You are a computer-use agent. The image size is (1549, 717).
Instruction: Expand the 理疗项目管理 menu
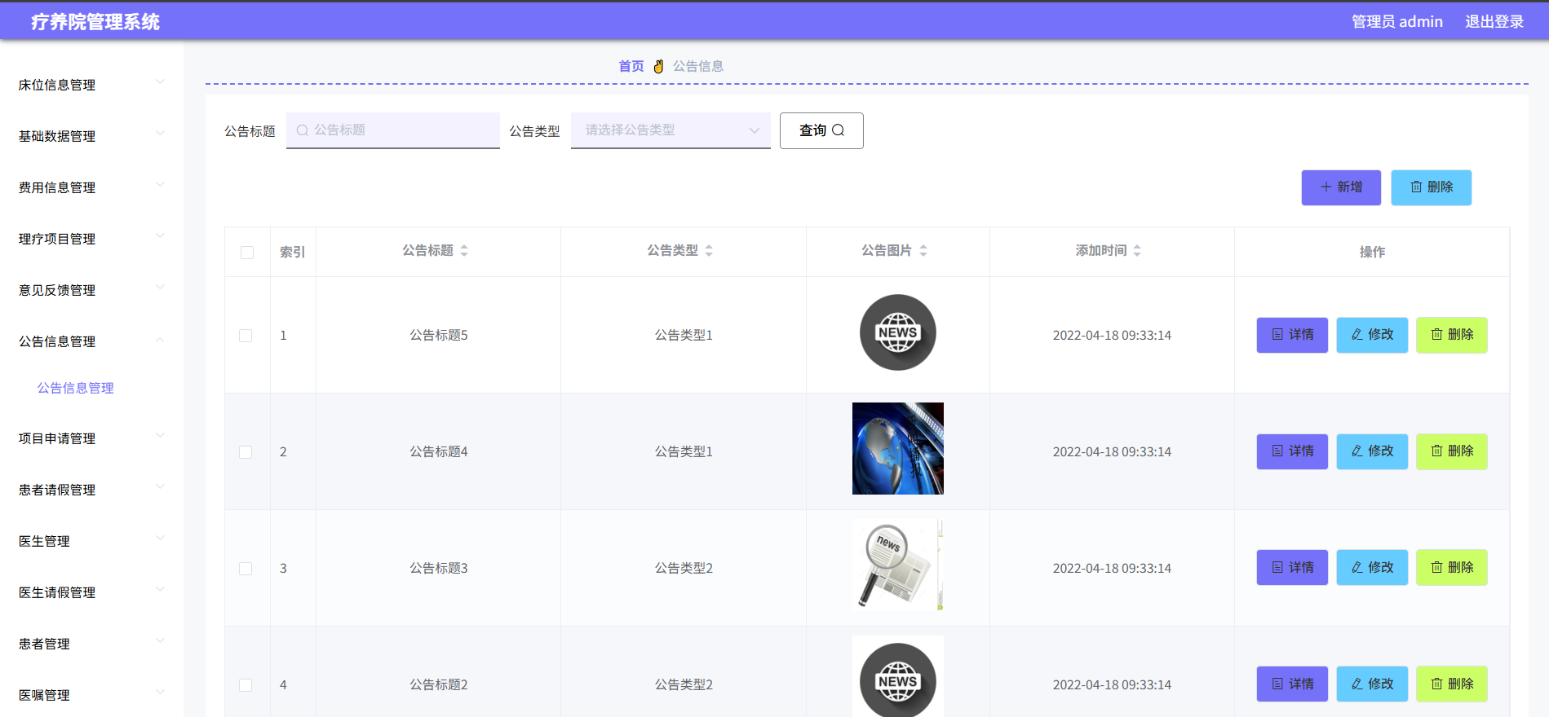click(91, 239)
